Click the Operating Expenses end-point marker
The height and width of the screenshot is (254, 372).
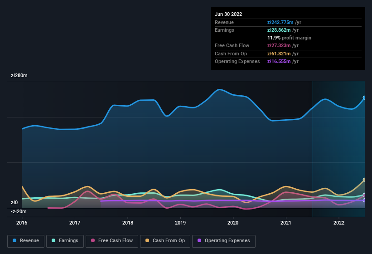point(364,200)
